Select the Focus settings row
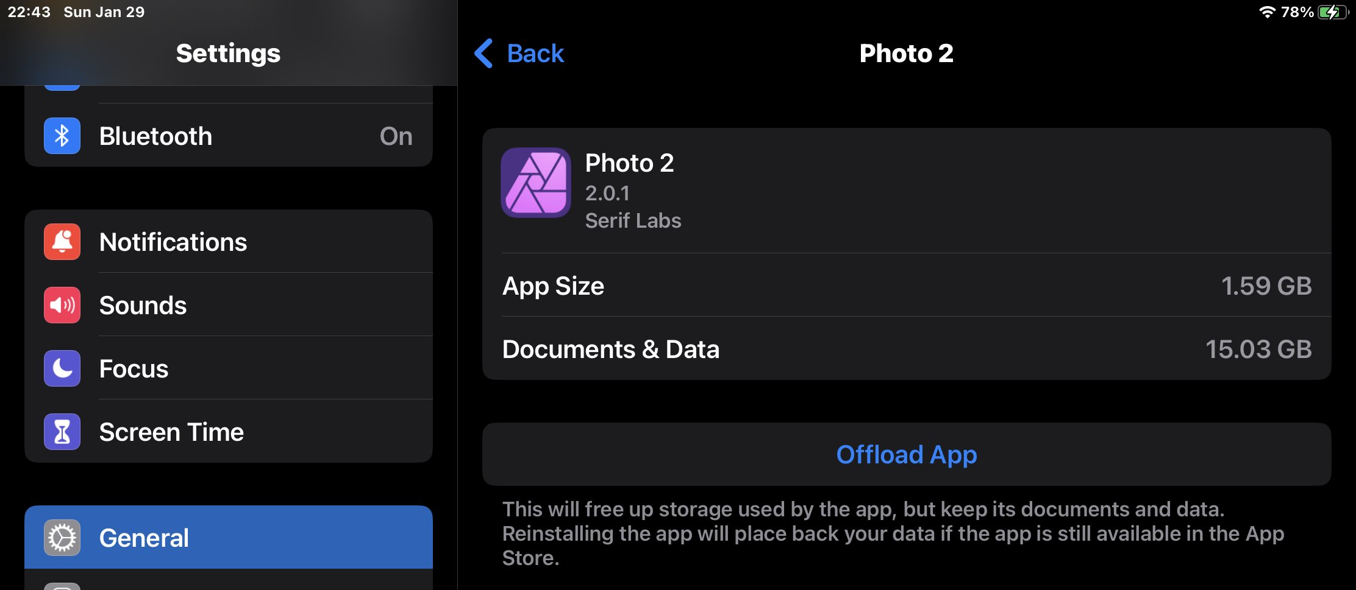 [x=229, y=368]
